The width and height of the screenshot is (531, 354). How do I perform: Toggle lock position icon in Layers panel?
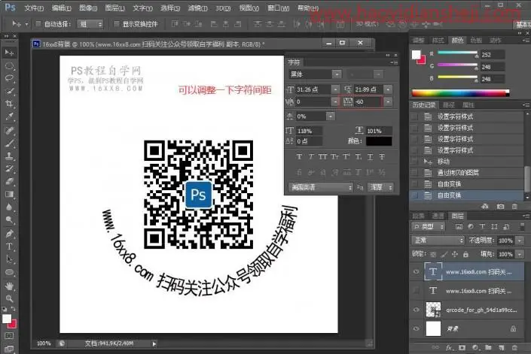click(455, 254)
